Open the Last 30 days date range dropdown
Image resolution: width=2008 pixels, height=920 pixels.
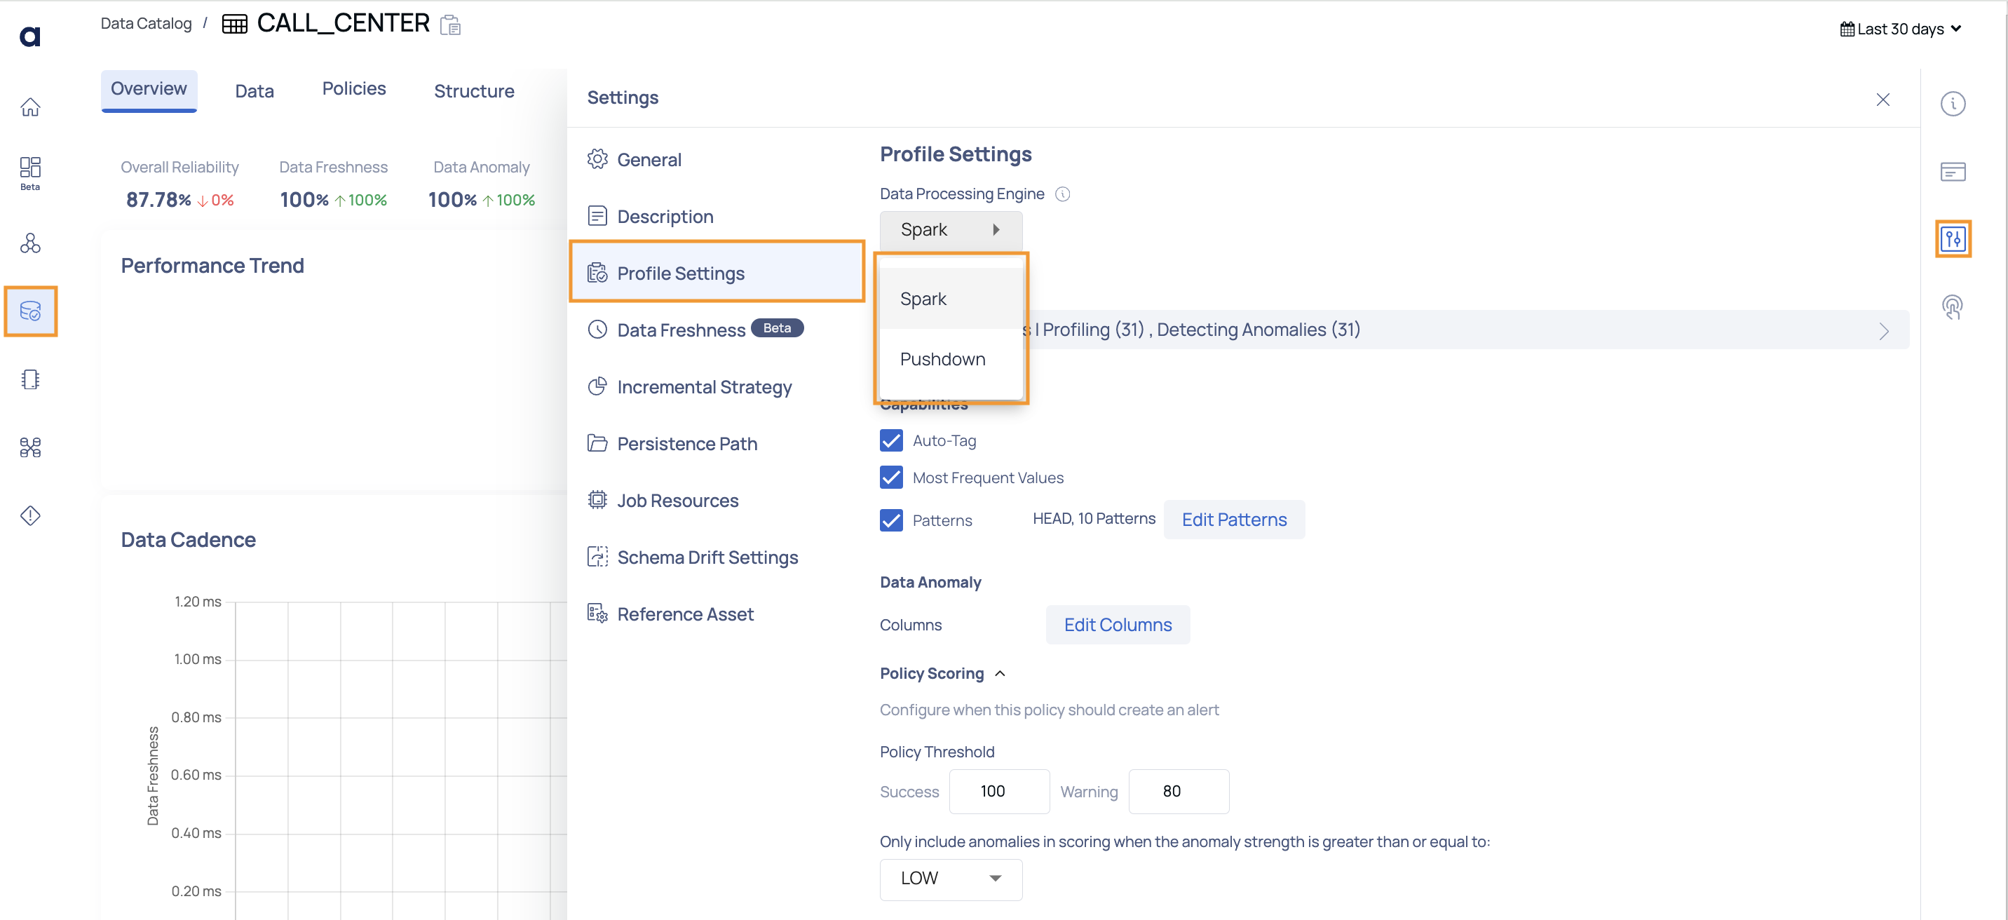coord(1901,29)
